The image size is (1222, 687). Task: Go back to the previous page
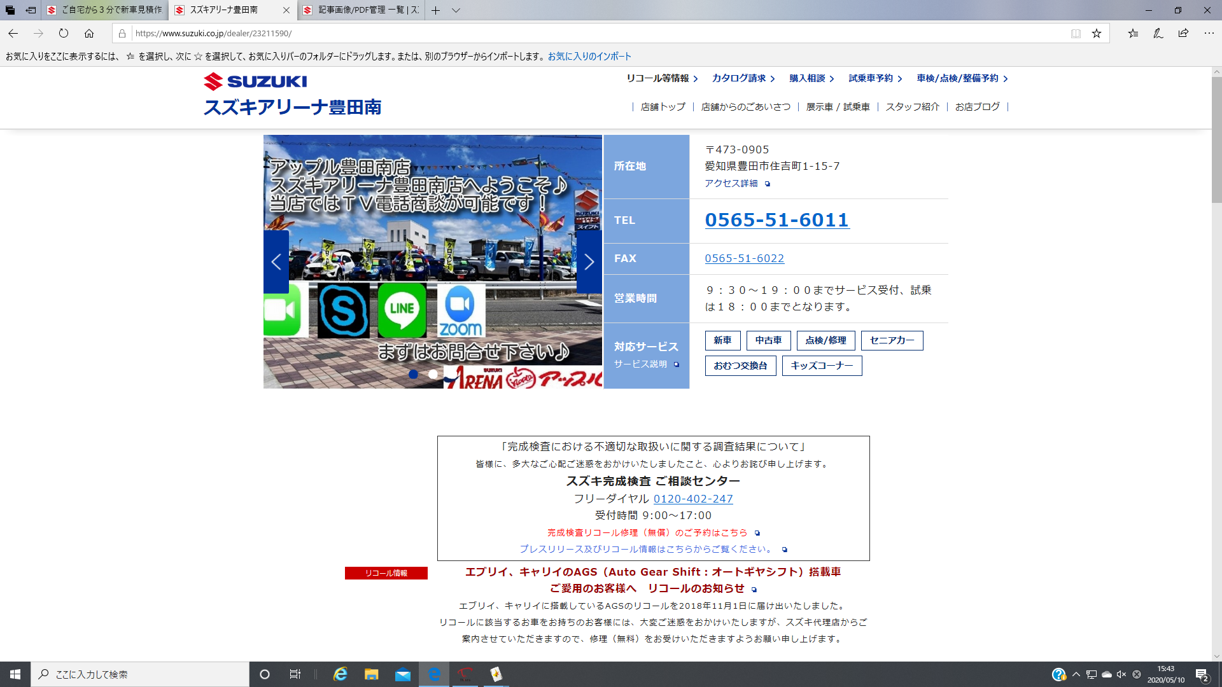pos(13,33)
